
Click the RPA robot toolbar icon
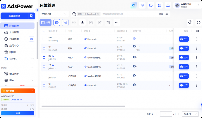click(x=57, y=23)
